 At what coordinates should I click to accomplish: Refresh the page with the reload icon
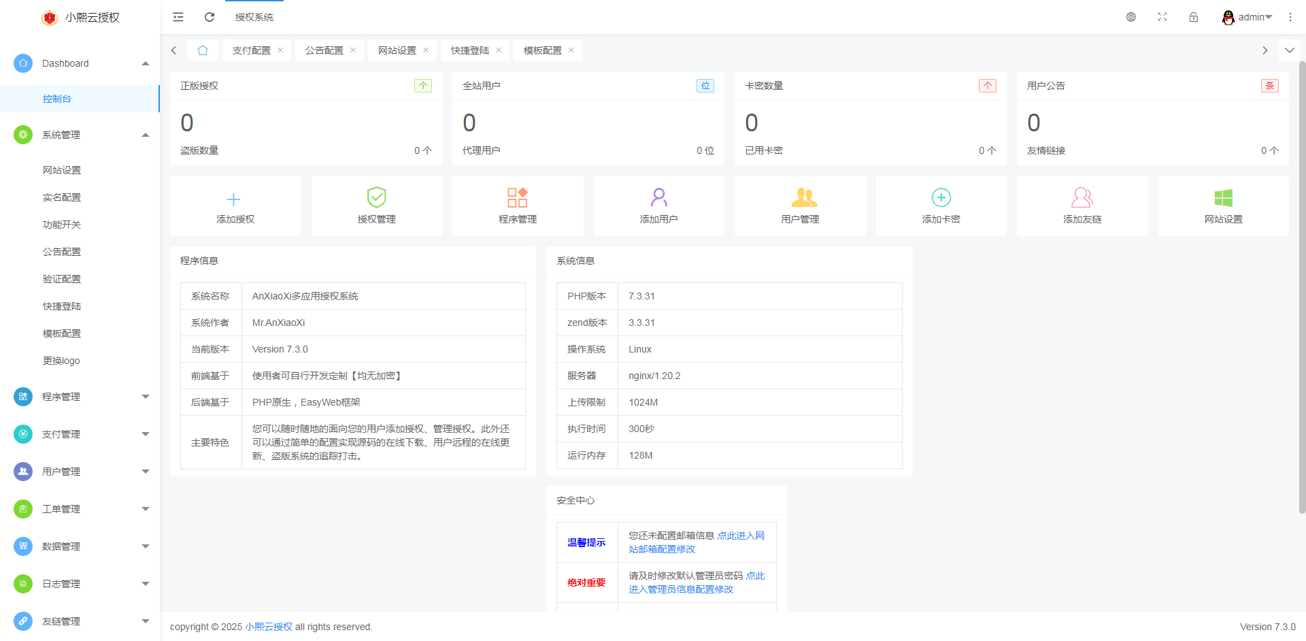[x=210, y=16]
